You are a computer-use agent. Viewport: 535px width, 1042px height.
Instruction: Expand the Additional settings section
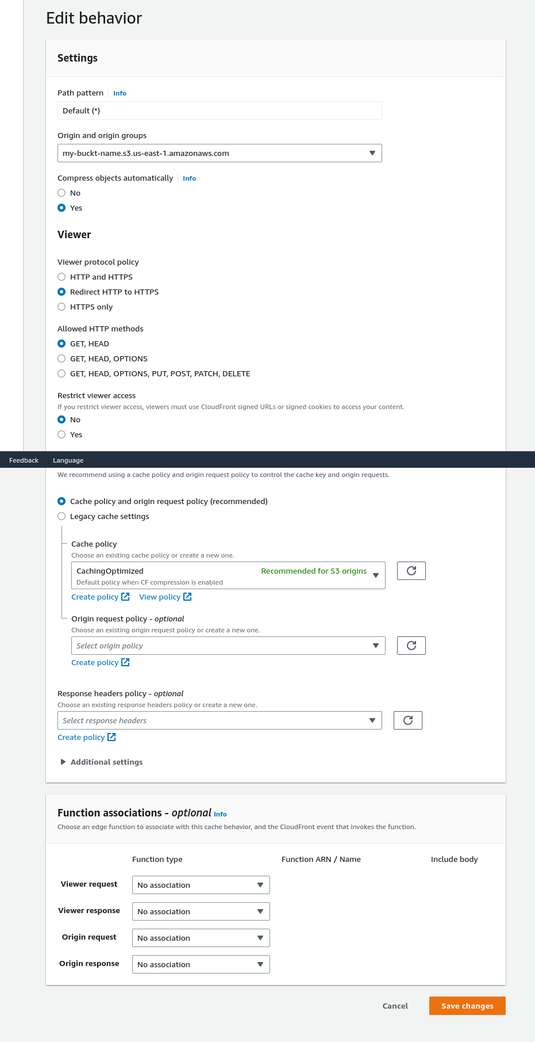pos(101,762)
